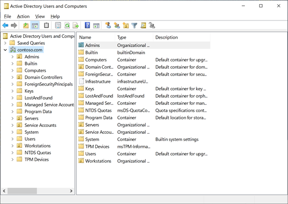
Task: Select the Users row in the list
Action: [143, 154]
